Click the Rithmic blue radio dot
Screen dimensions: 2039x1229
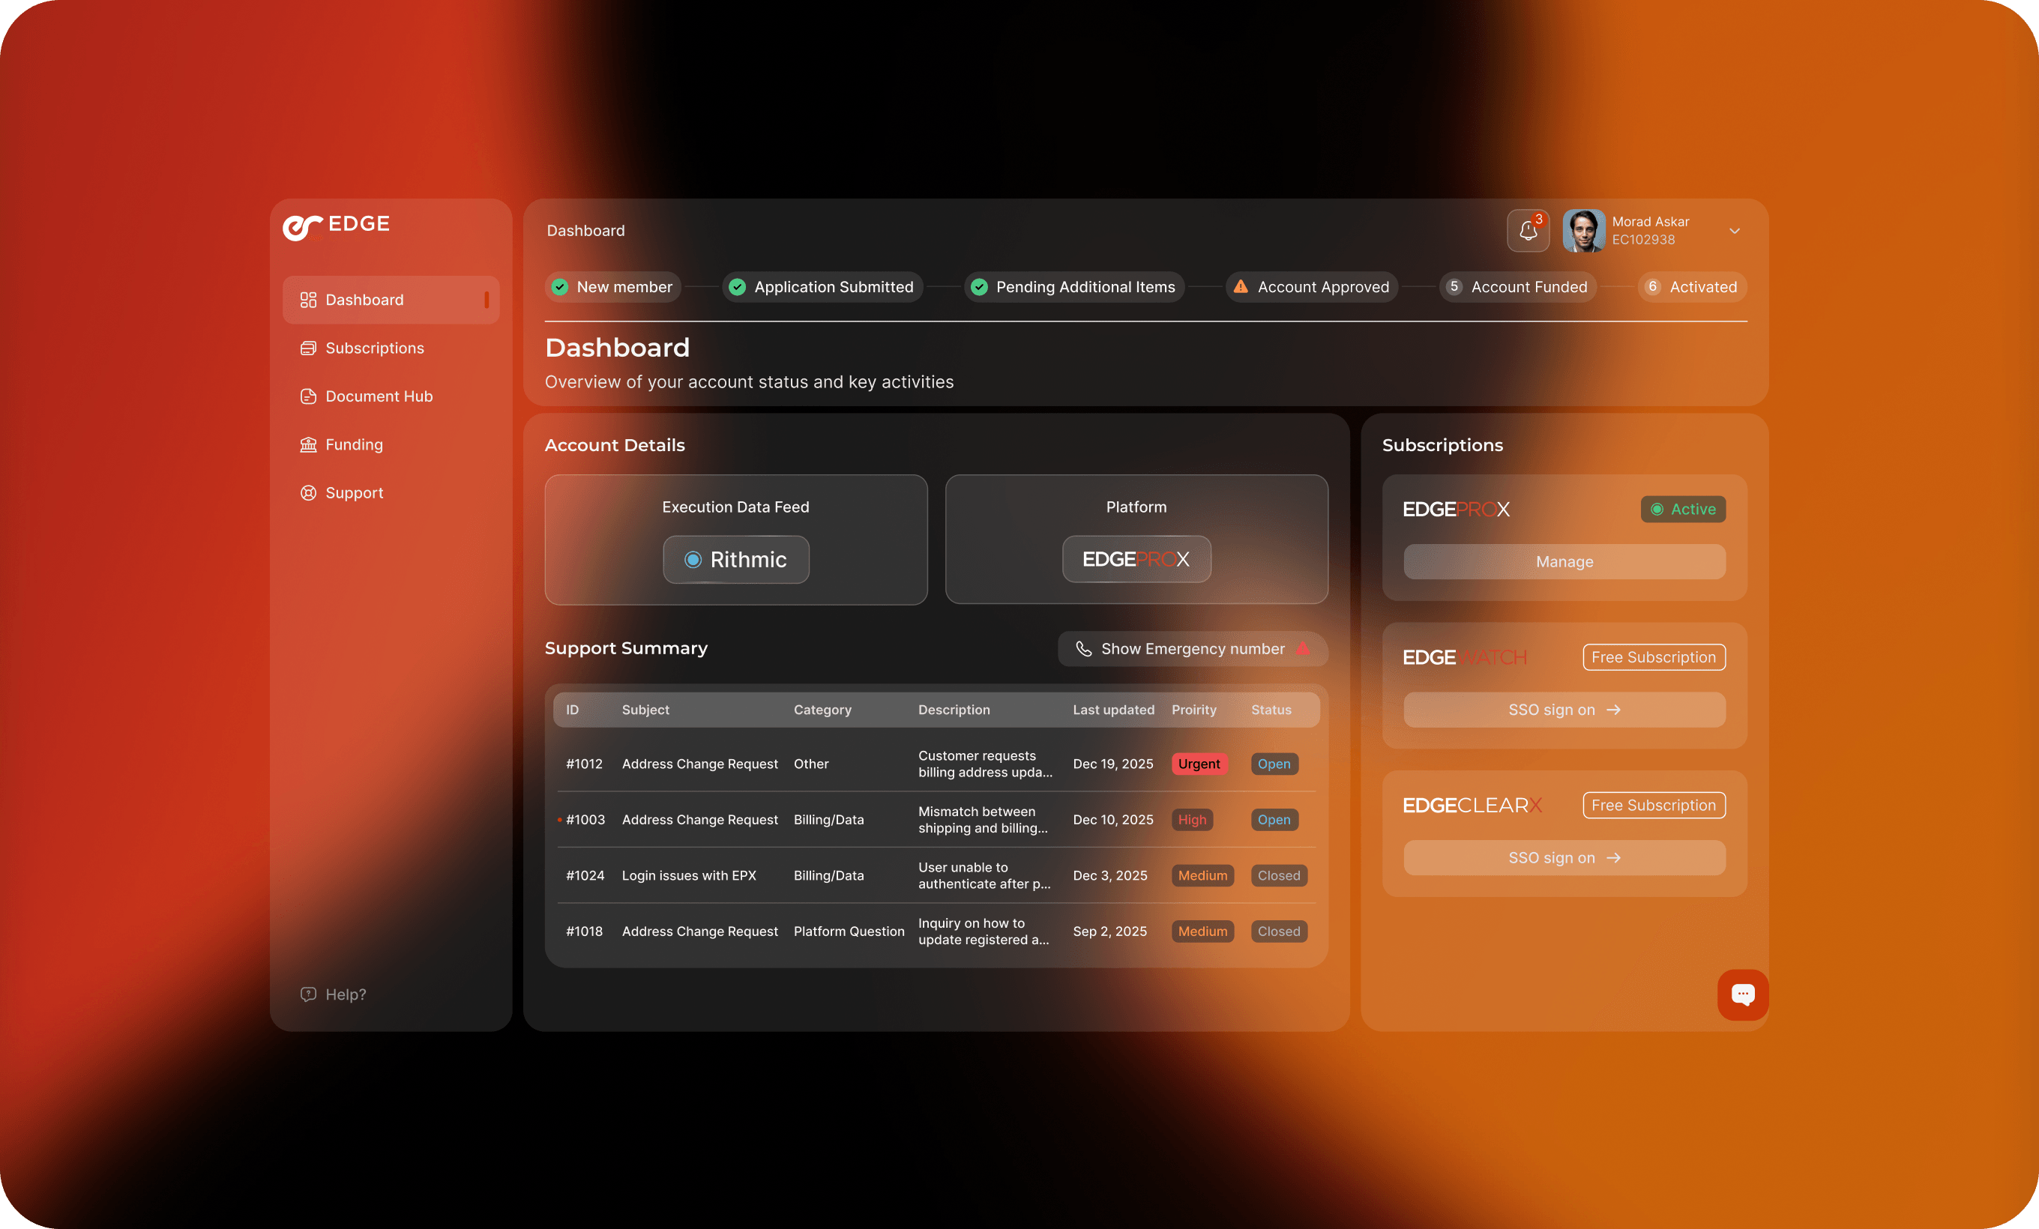point(693,560)
